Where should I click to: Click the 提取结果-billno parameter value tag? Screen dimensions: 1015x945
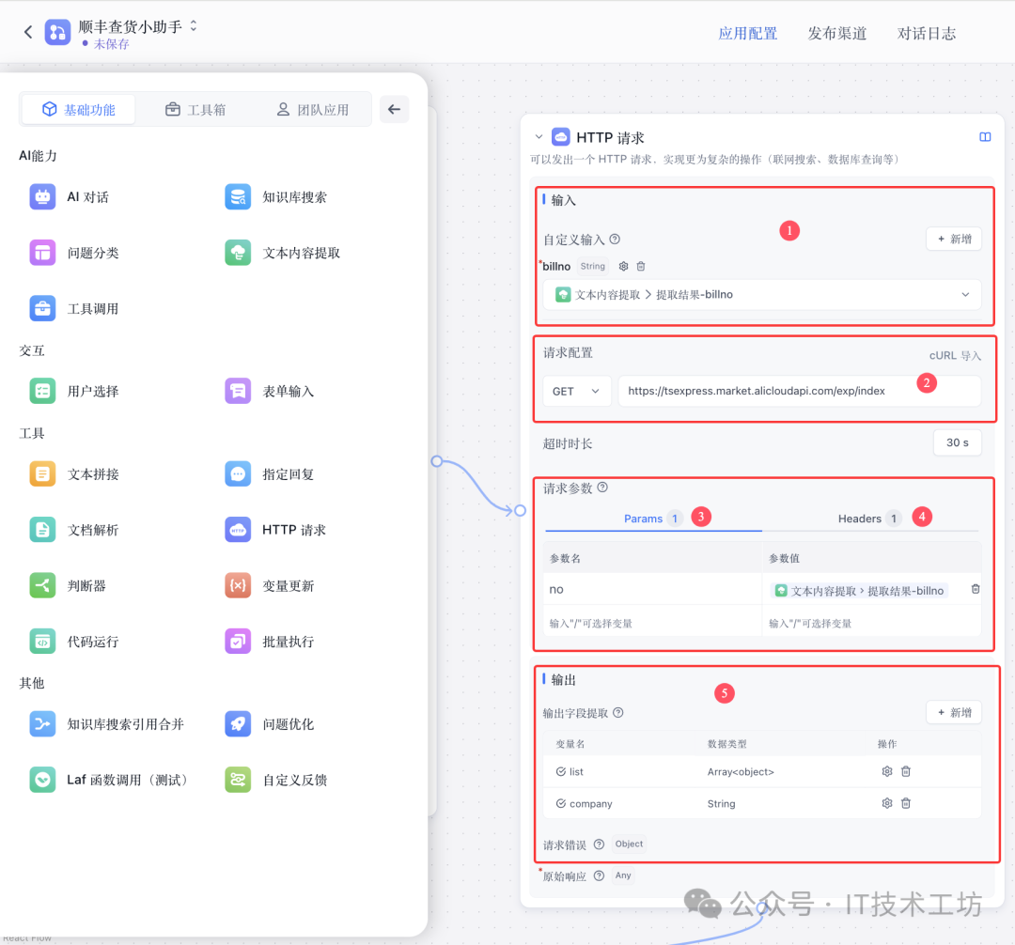tap(860, 590)
